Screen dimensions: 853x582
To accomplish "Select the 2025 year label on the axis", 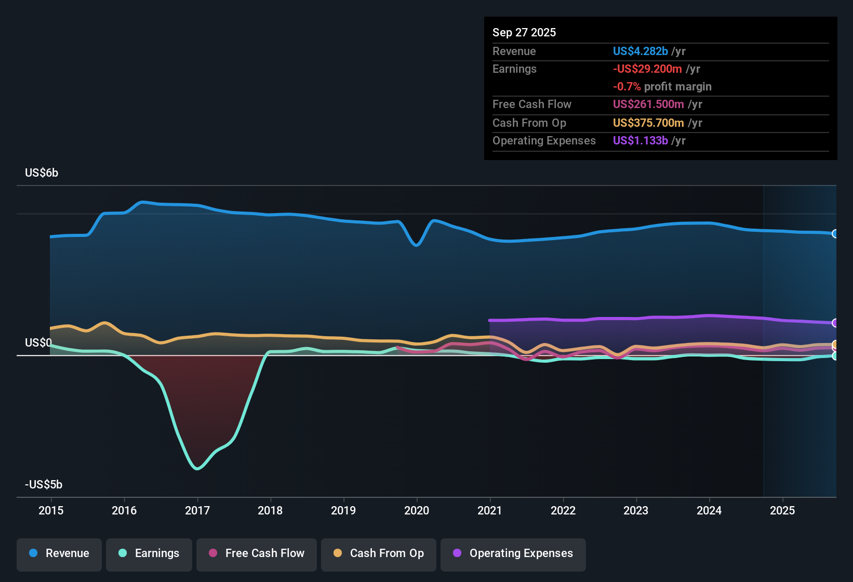I will (x=783, y=511).
